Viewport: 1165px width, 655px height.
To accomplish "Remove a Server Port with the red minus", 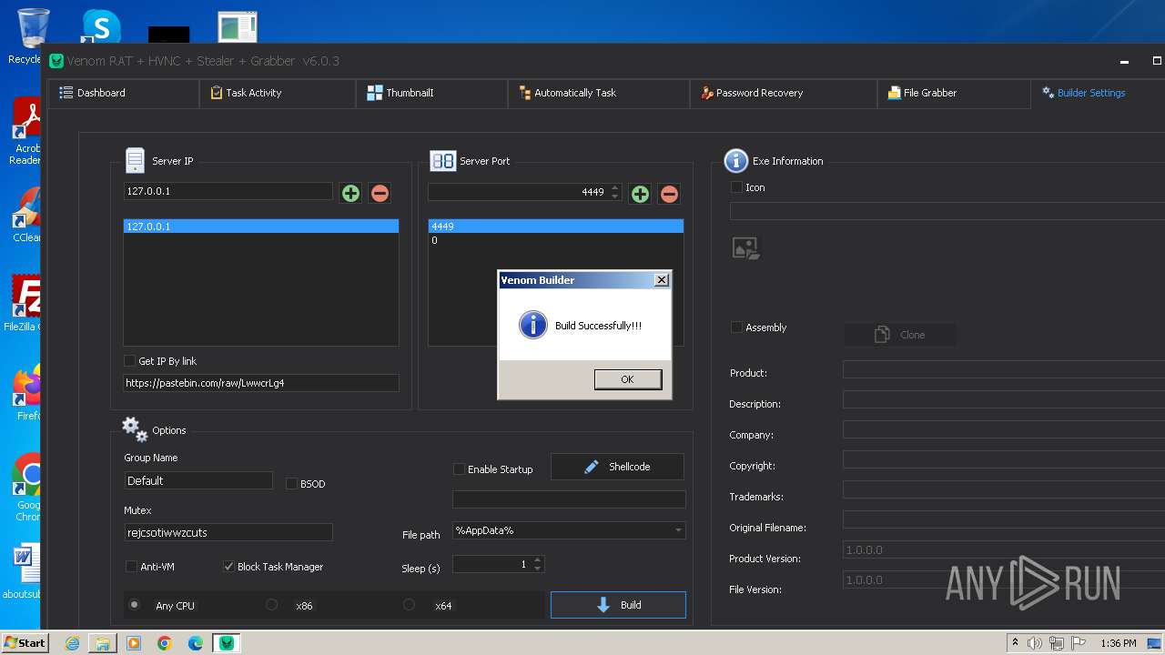I will tap(669, 193).
